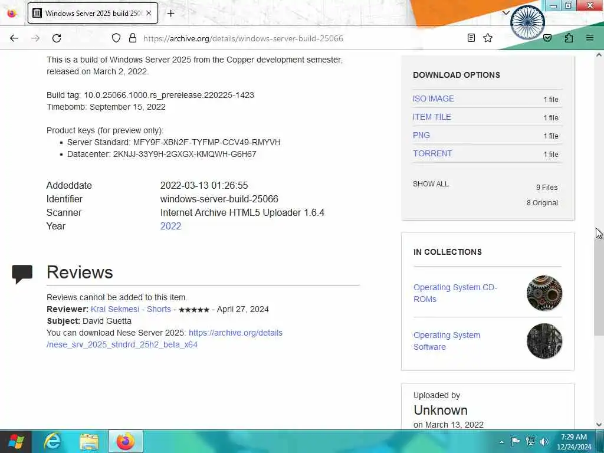Click the DOWNLOAD OPTIONS heading
604x453 pixels.
click(x=457, y=75)
